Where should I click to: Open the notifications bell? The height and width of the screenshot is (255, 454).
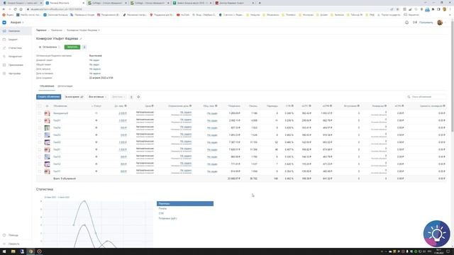406,22
